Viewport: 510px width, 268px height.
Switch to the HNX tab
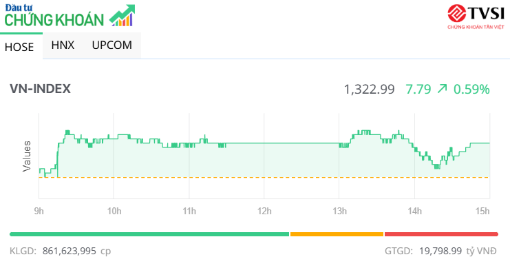63,45
